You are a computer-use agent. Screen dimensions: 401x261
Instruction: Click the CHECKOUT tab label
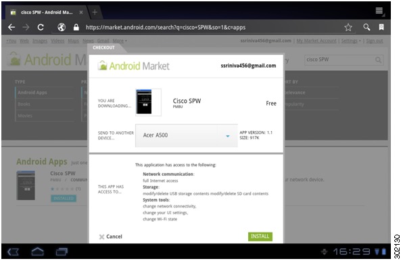tap(103, 47)
